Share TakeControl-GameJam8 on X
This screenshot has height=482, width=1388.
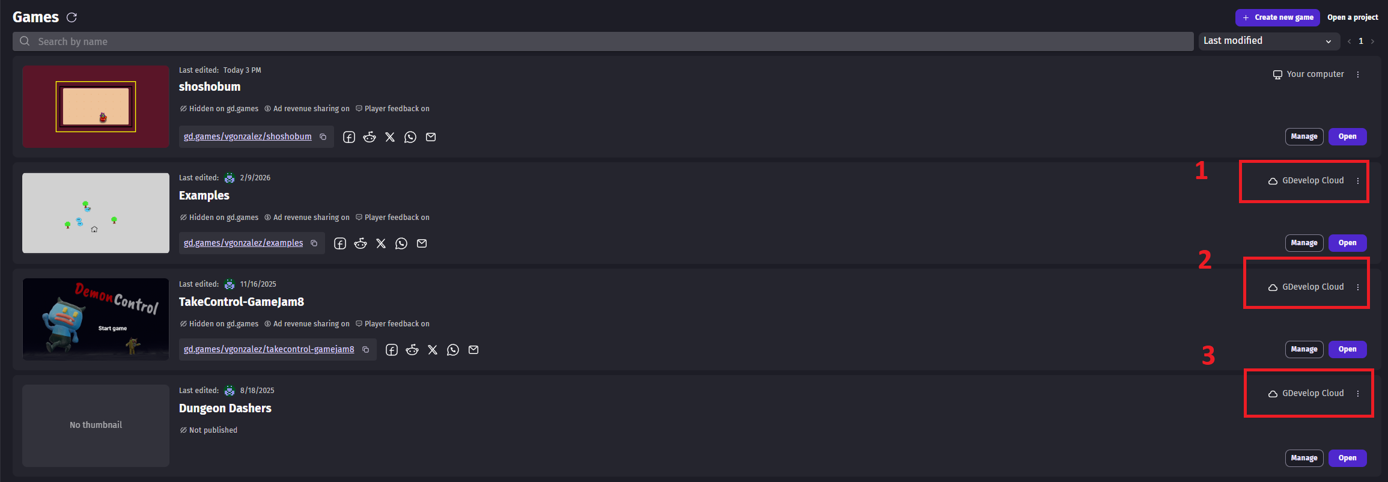[433, 350]
